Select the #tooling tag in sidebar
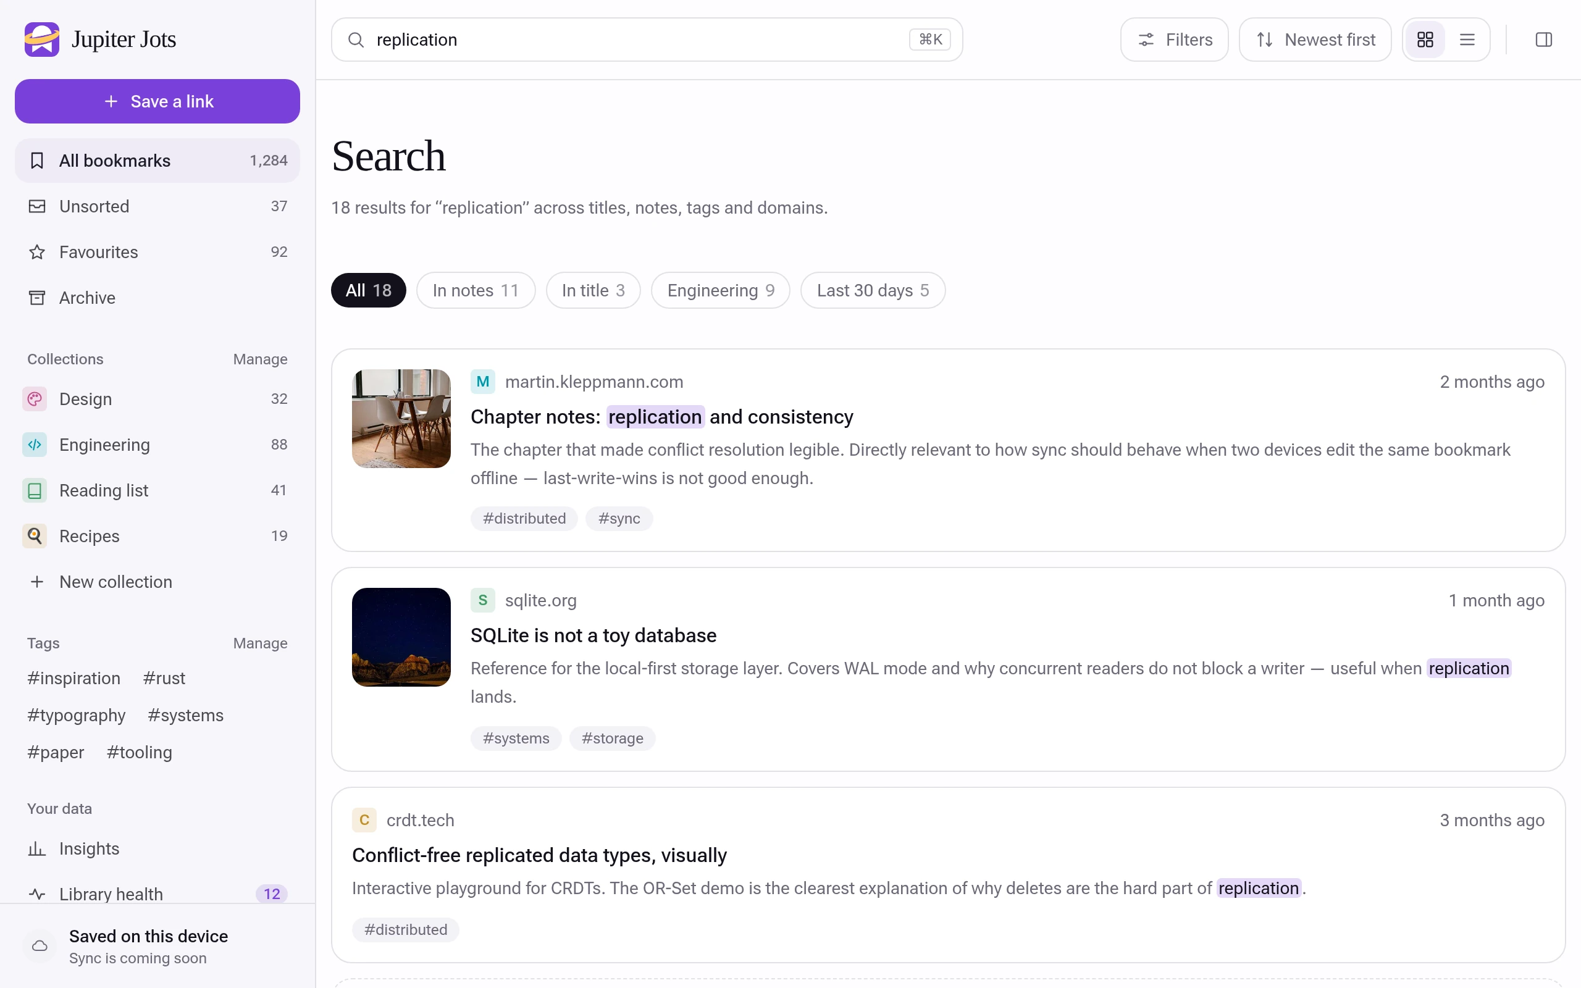This screenshot has height=988, width=1581. (x=139, y=753)
